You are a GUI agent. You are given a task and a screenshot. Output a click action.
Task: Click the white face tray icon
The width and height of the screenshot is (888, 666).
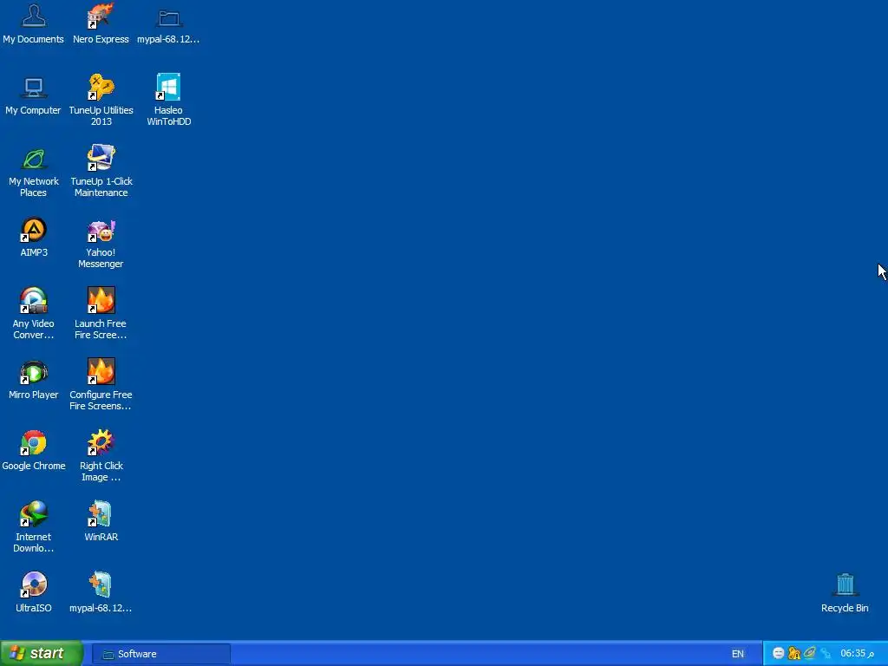click(x=778, y=654)
